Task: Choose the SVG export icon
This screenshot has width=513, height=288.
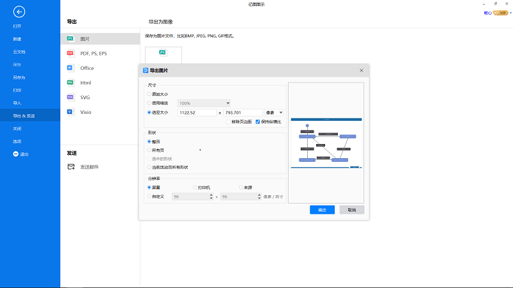Action: click(x=71, y=97)
